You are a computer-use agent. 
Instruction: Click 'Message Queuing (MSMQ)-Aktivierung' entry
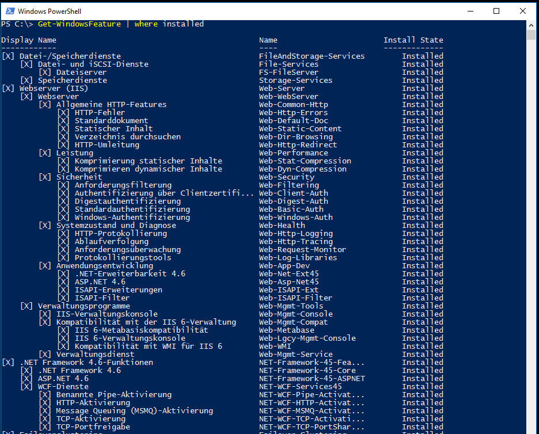click(x=134, y=411)
